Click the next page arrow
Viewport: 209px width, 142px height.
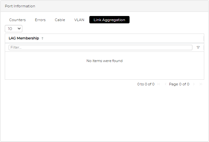pyautogui.click(x=194, y=84)
